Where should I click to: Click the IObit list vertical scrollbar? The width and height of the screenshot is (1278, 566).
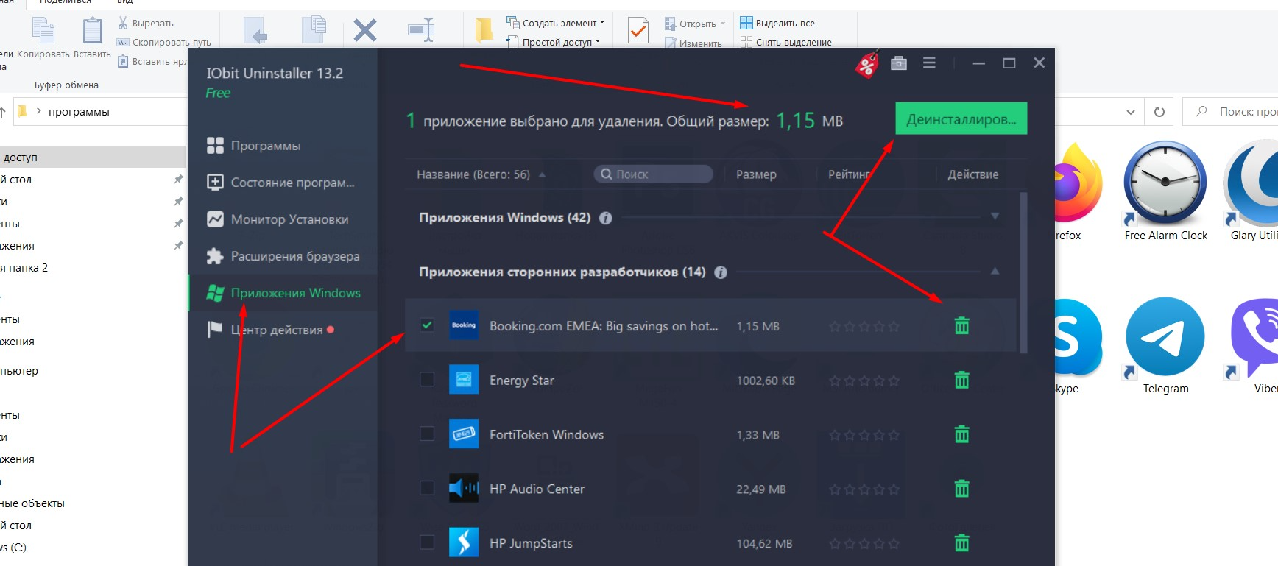(x=1023, y=272)
